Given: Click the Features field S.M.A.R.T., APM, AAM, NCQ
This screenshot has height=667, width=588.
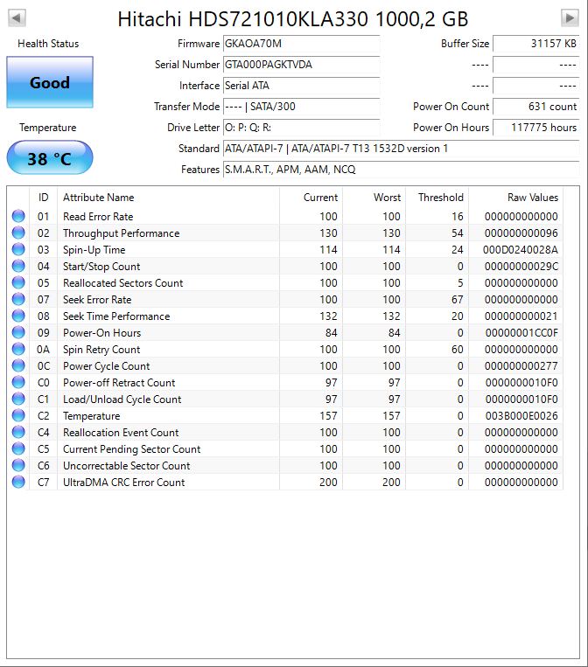Looking at the screenshot, I should 401,170.
